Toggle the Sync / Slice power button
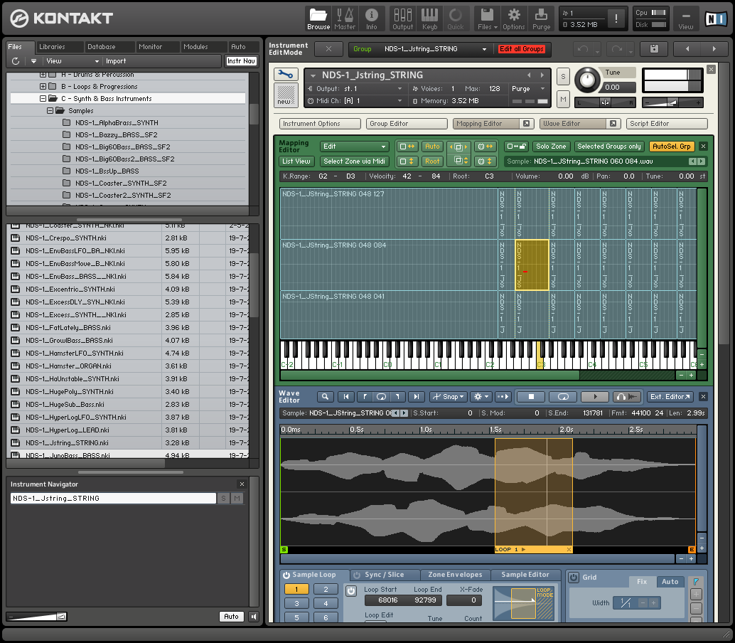Screen dimensions: 735x643 [357, 575]
